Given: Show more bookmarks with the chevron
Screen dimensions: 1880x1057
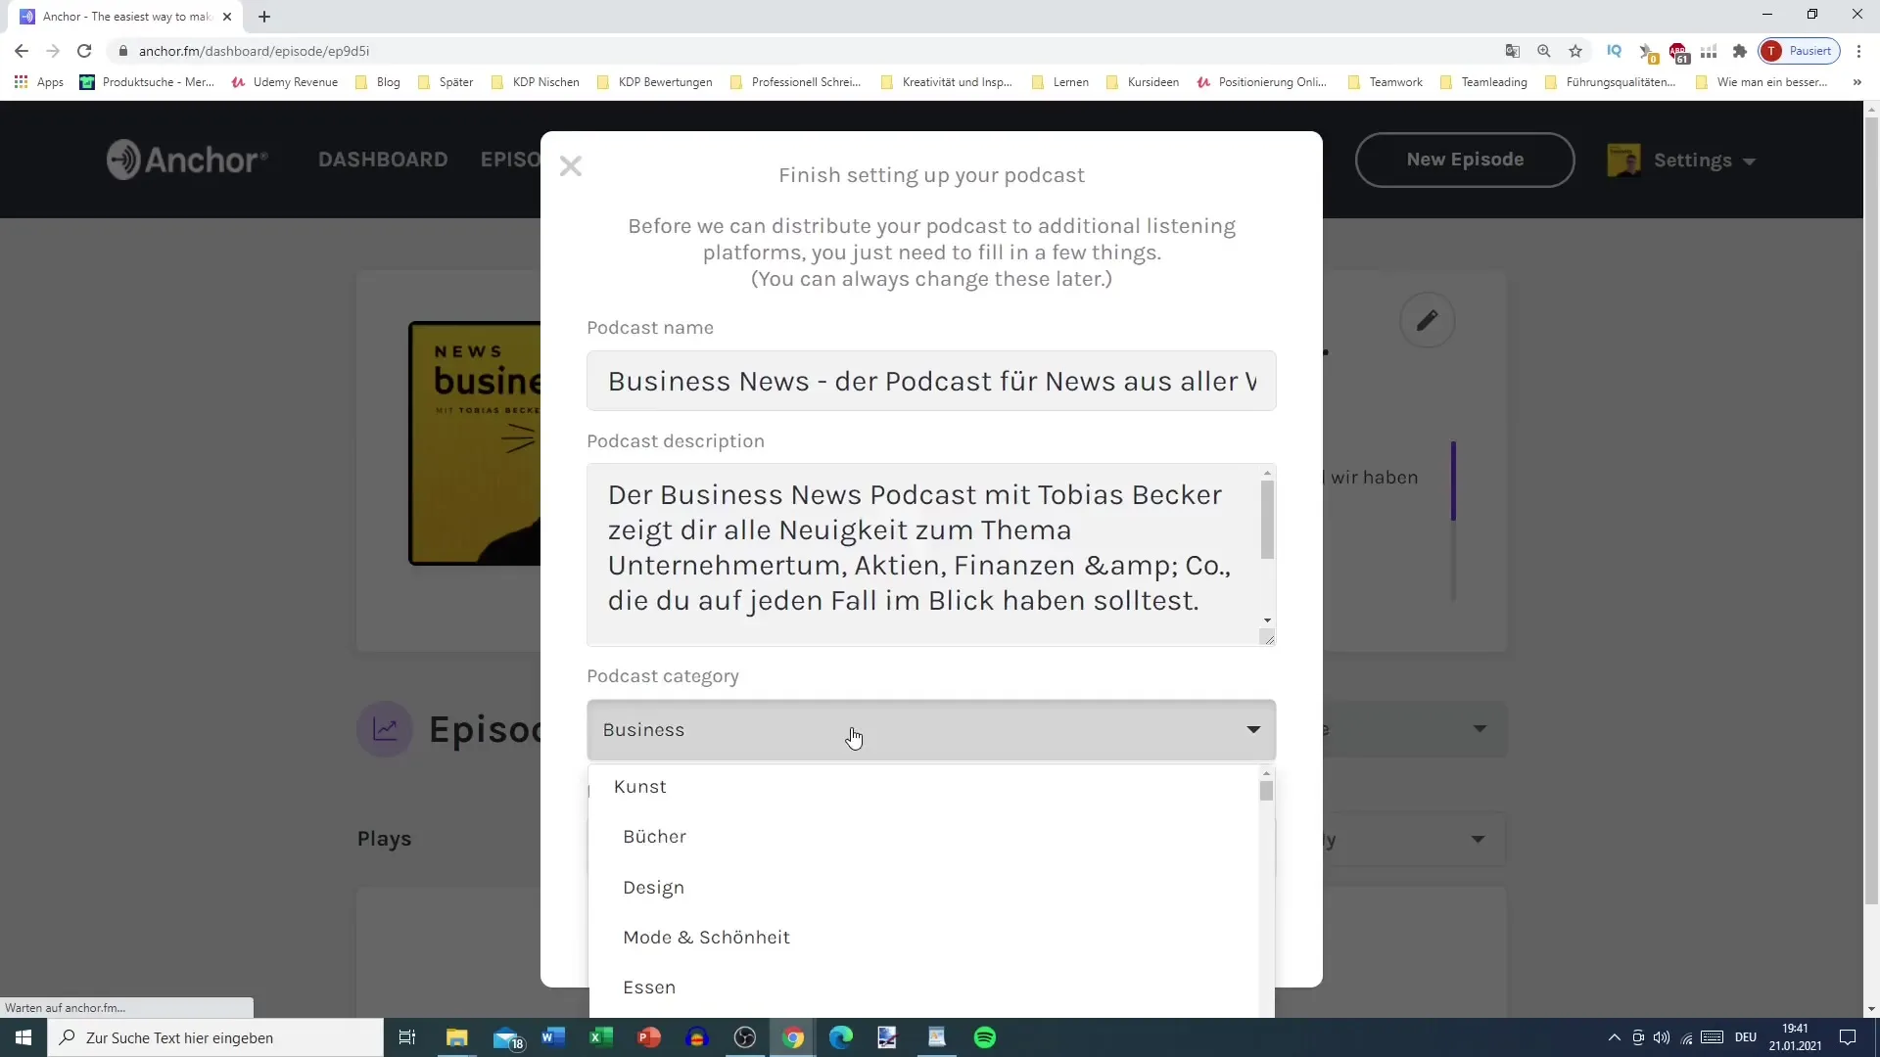Looking at the screenshot, I should [1856, 82].
